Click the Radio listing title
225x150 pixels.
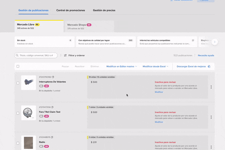(x=42, y=142)
